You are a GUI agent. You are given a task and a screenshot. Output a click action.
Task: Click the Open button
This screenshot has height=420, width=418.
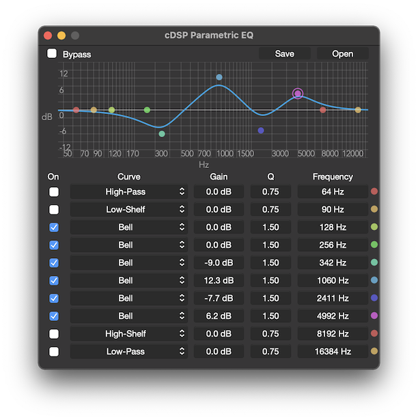343,54
